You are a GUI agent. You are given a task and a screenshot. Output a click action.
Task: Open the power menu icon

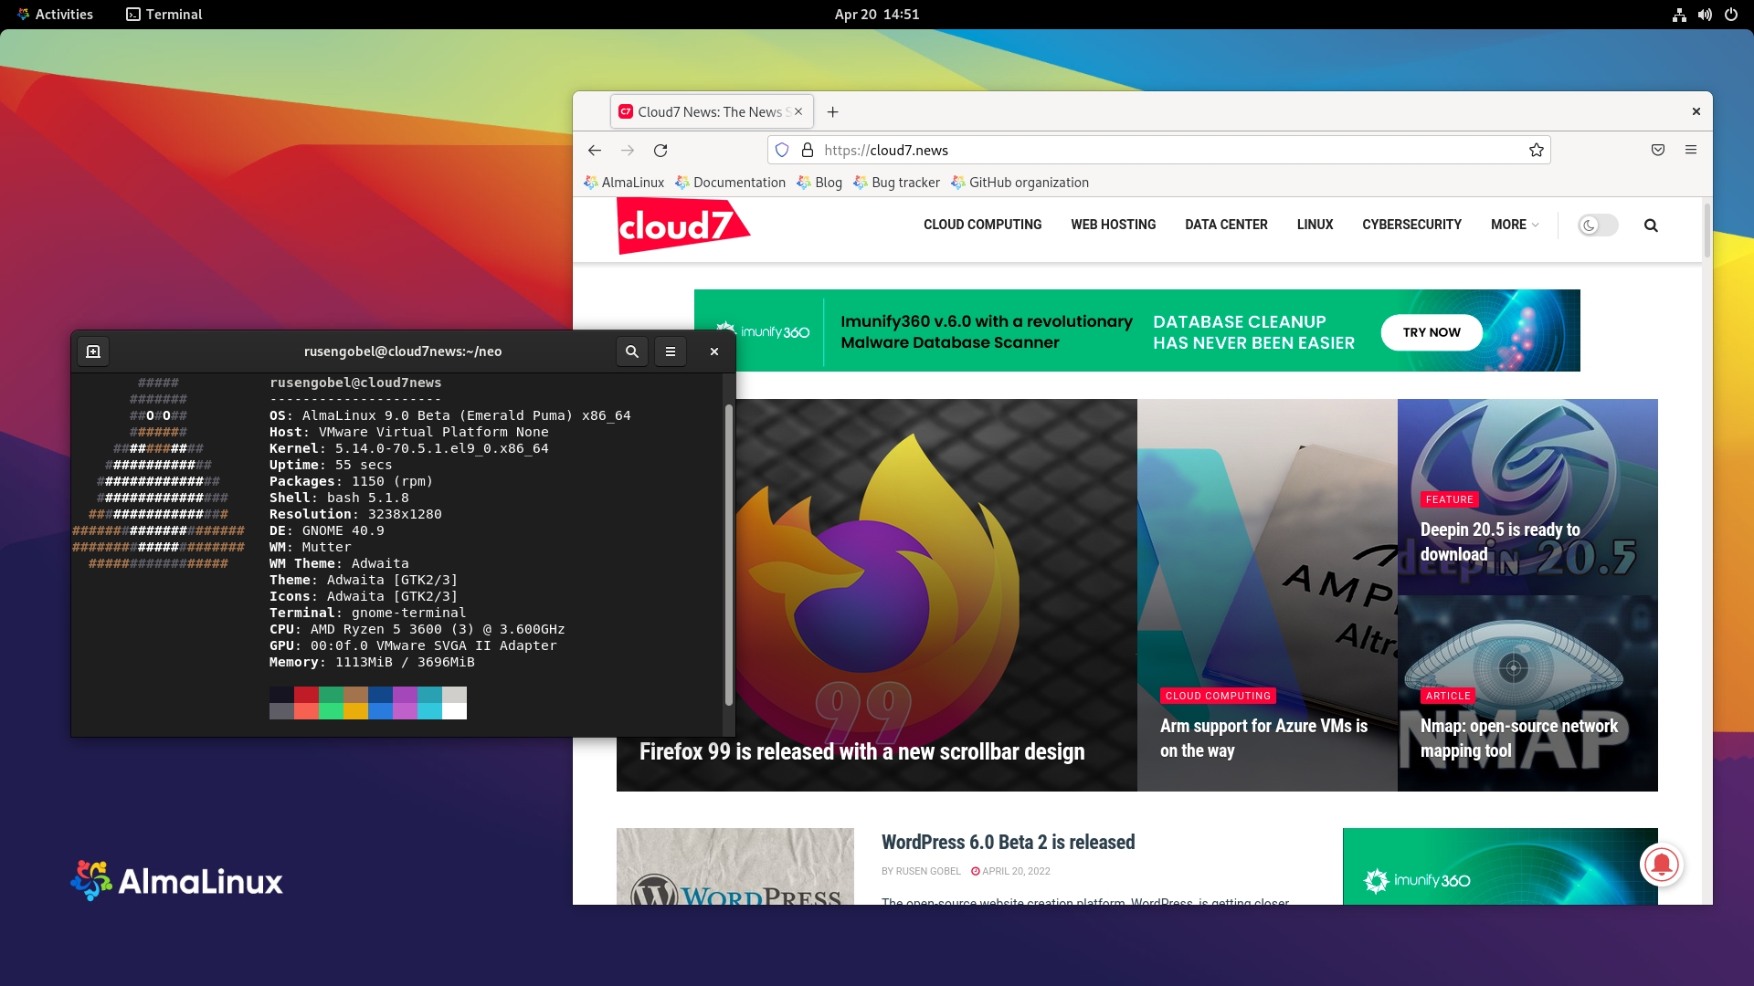coord(1731,15)
